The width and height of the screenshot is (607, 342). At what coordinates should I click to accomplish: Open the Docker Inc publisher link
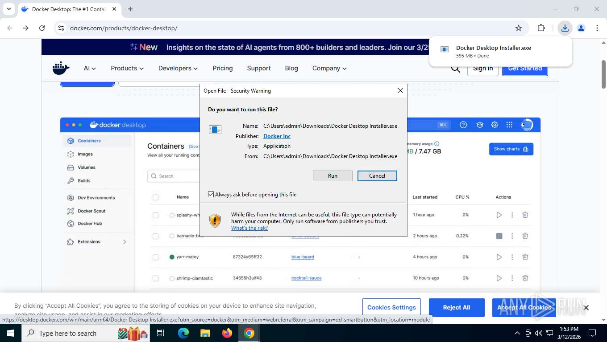coord(277,136)
